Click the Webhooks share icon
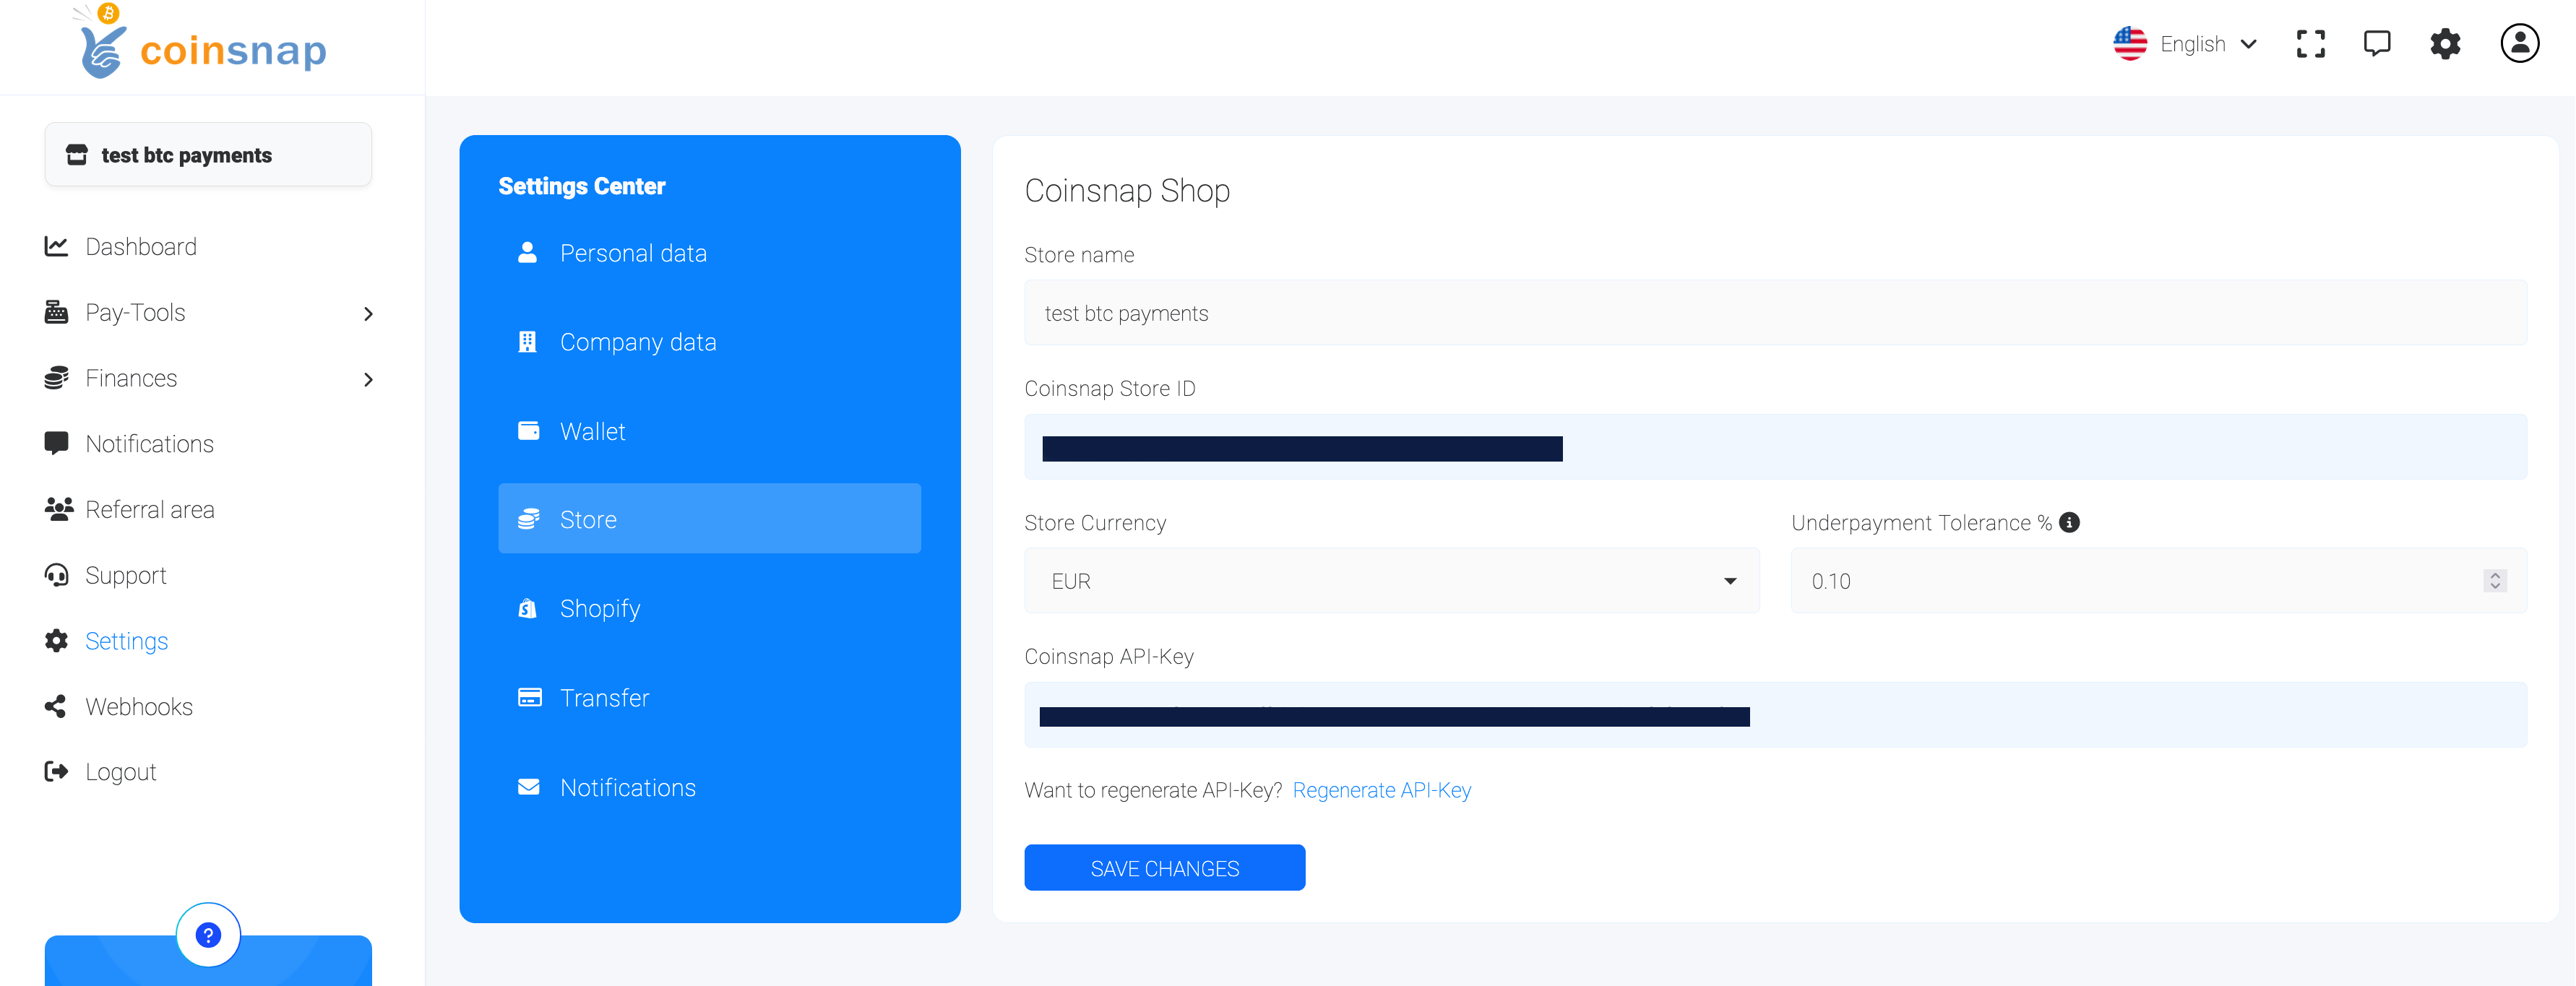2576x986 pixels. tap(57, 706)
